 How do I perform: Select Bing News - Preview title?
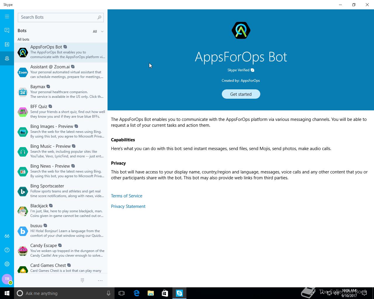(x=50, y=166)
